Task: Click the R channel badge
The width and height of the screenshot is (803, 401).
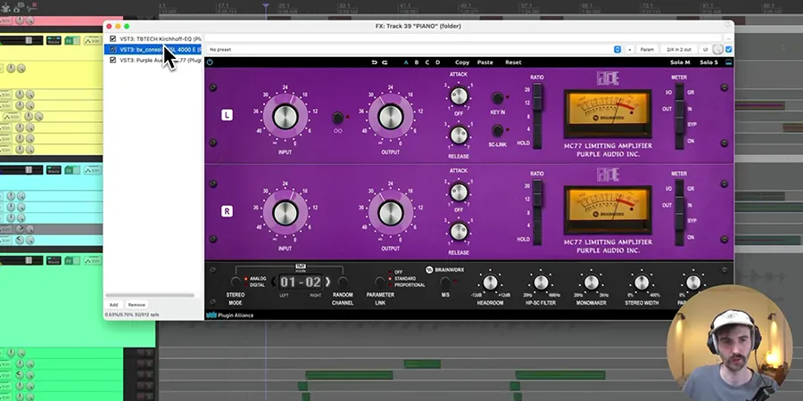Action: pos(227,211)
